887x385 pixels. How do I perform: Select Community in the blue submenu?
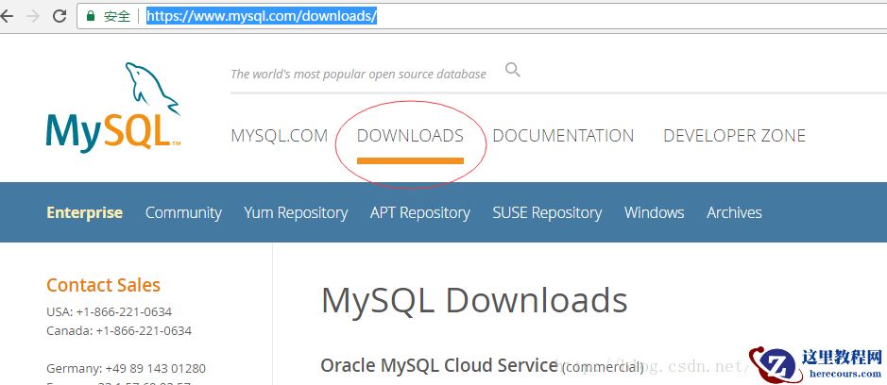(x=183, y=212)
